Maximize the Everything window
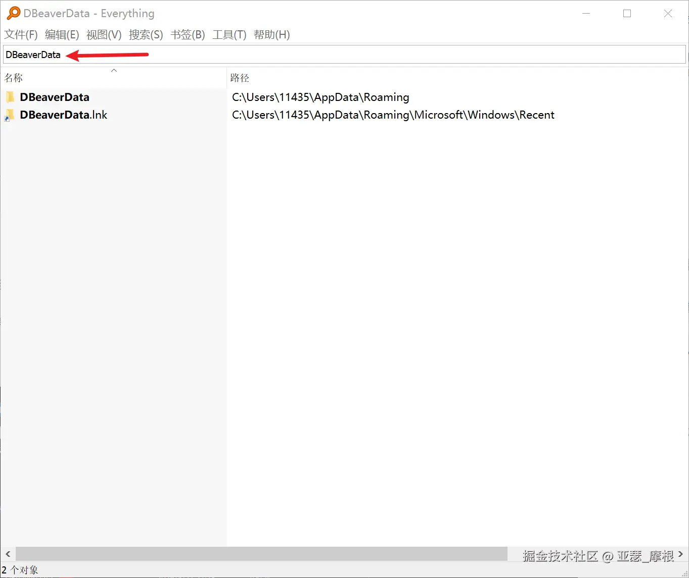 click(x=627, y=14)
